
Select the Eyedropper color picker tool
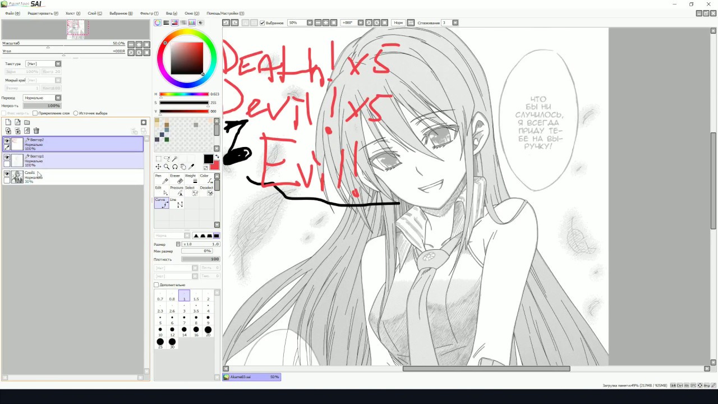tap(191, 167)
